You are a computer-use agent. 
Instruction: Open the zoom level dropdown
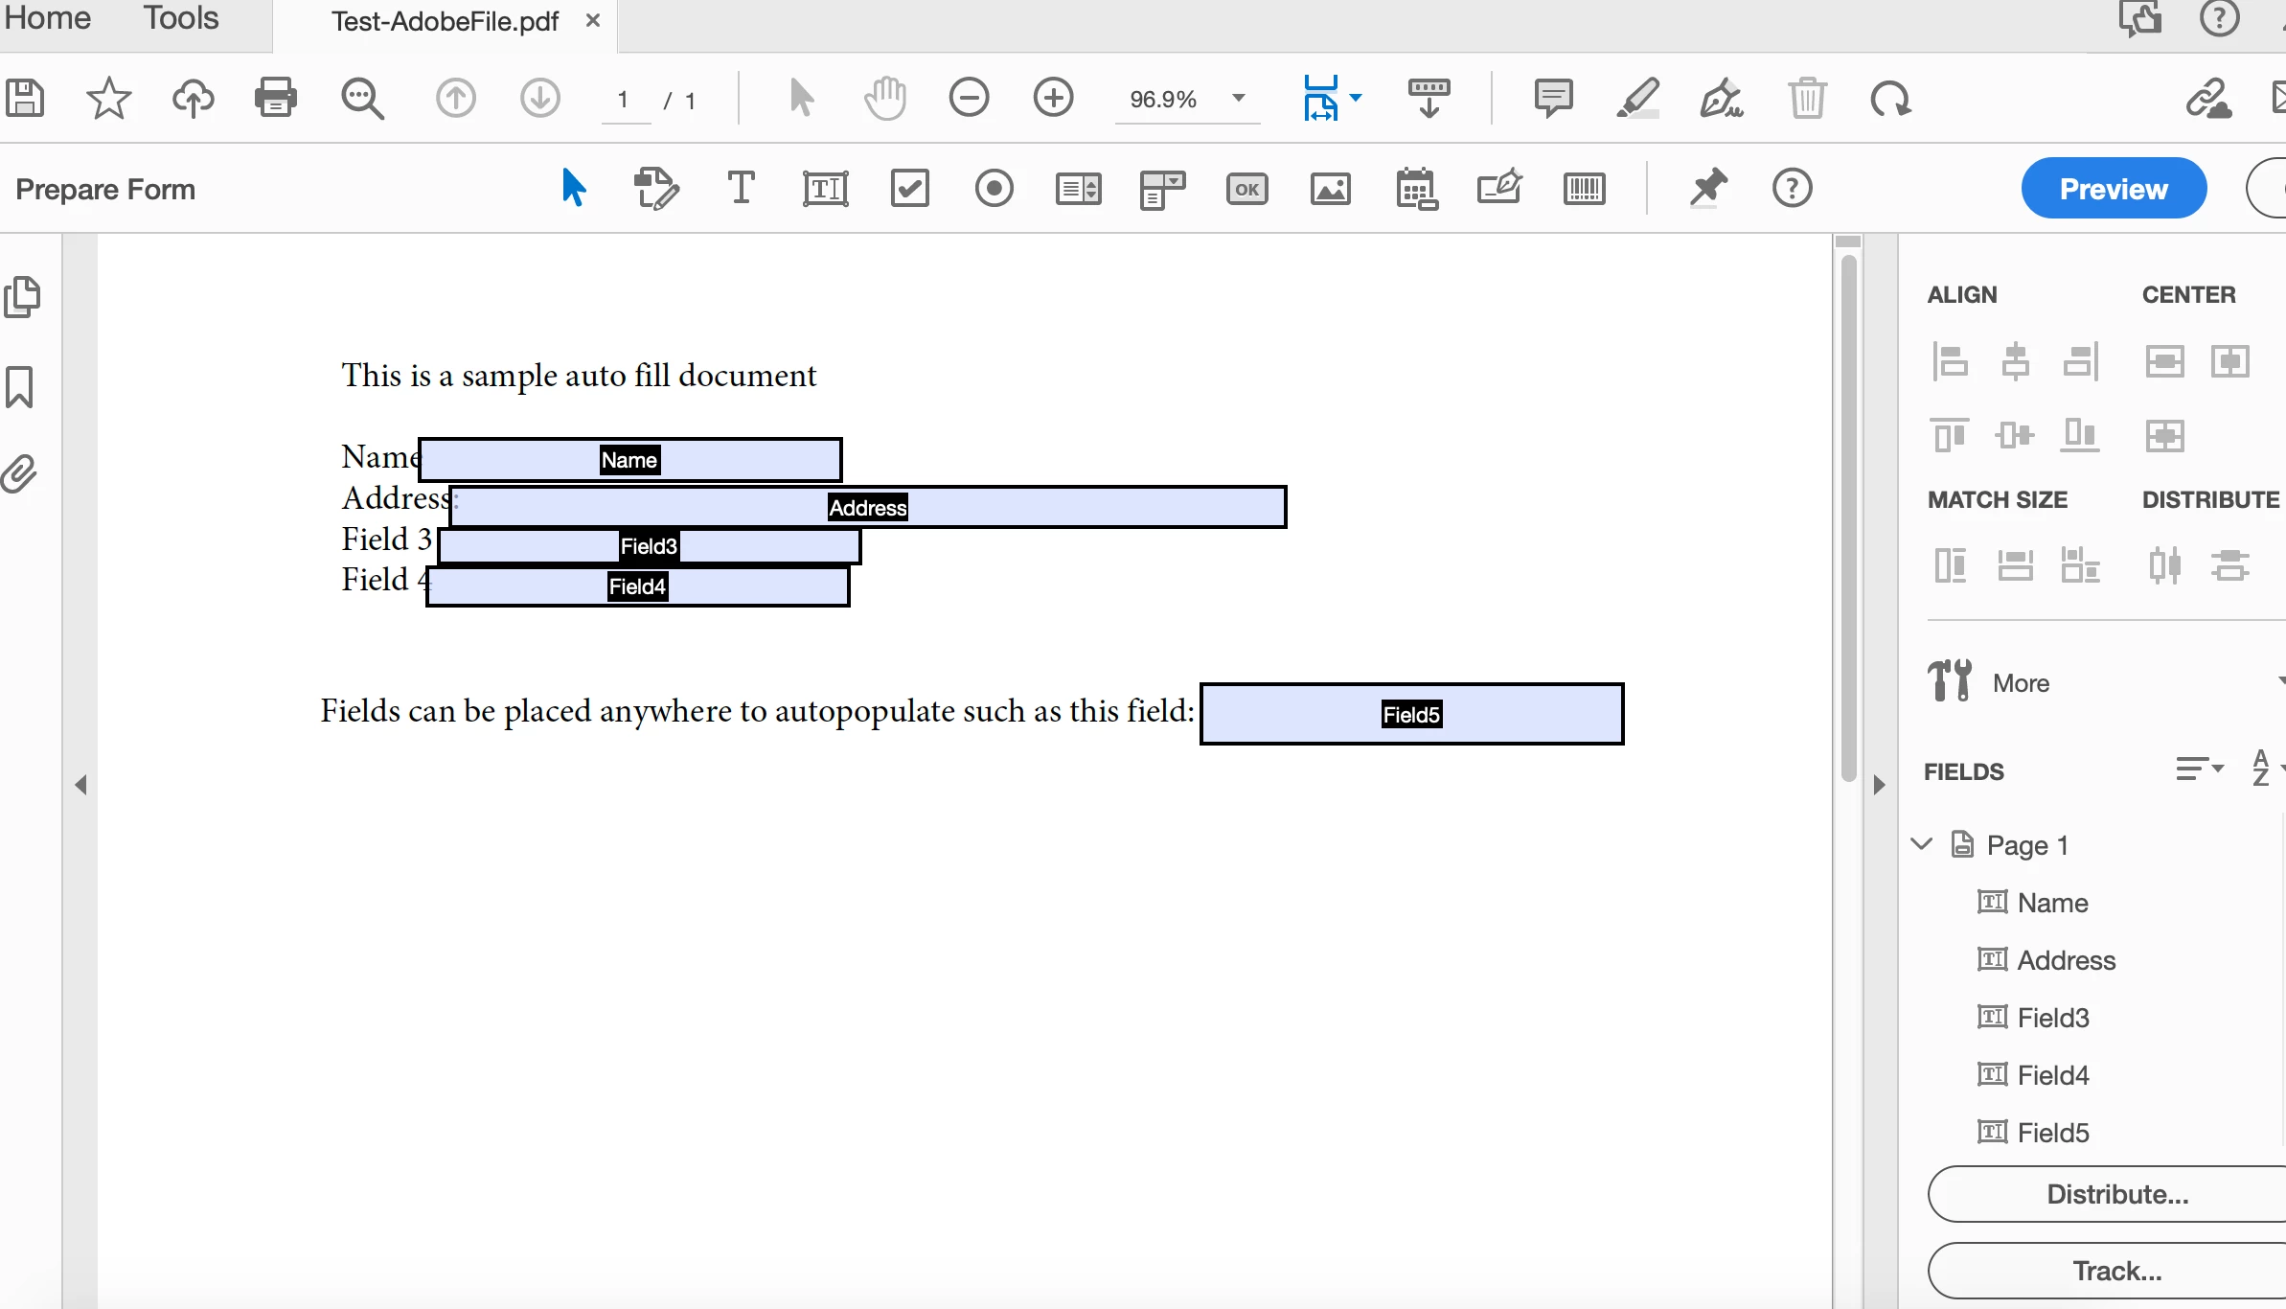(1238, 99)
